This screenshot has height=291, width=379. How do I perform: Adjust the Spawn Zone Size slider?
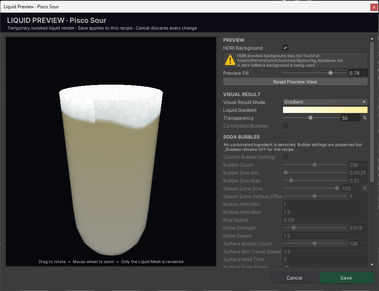(311, 189)
